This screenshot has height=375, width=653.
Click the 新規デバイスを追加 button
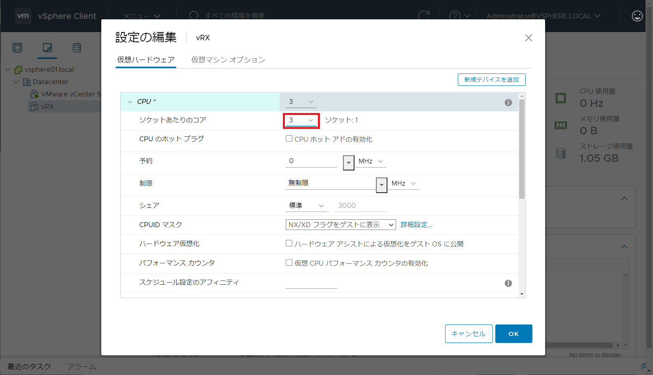tap(492, 80)
